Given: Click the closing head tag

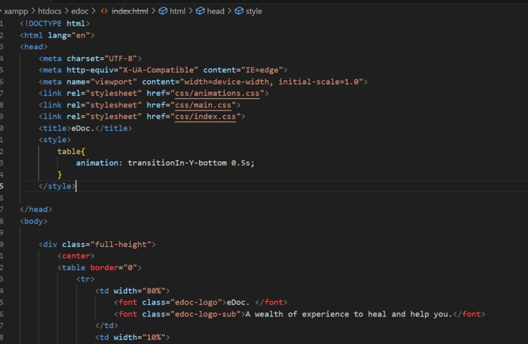Looking at the screenshot, I should 36,210.
